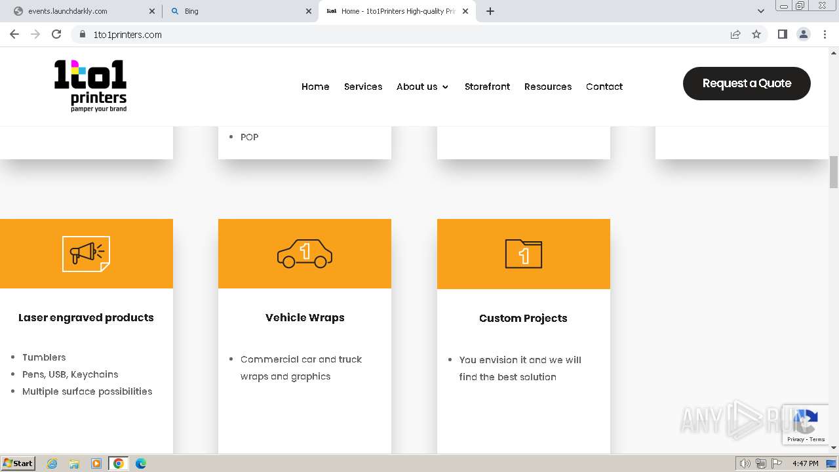Click the Pens, USB, Keychains item

point(70,374)
